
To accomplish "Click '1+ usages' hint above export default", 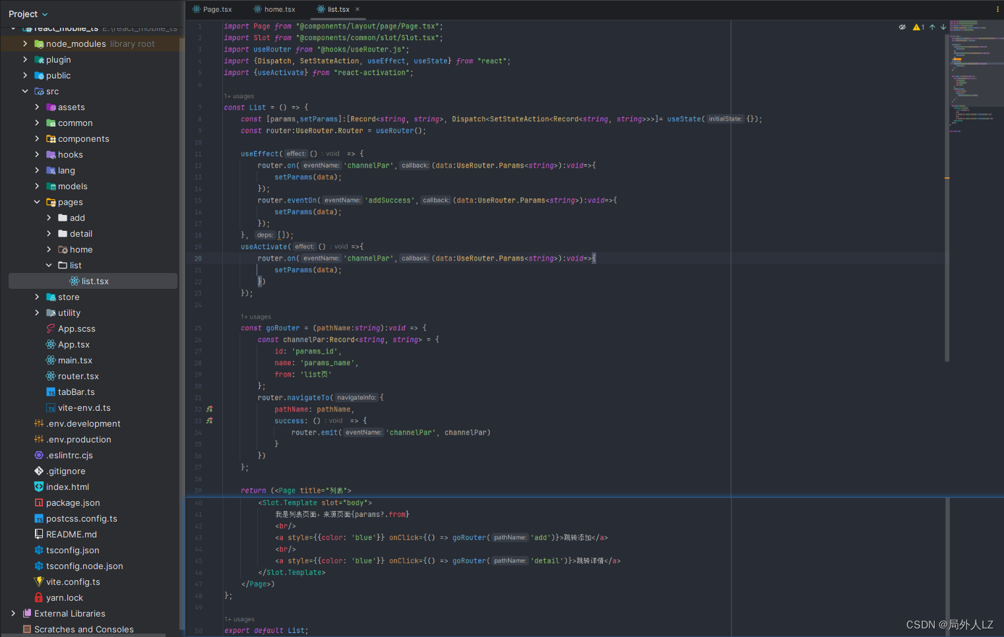I will click(x=239, y=619).
